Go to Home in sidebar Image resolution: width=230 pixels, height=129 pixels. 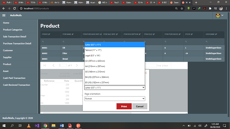(6, 23)
